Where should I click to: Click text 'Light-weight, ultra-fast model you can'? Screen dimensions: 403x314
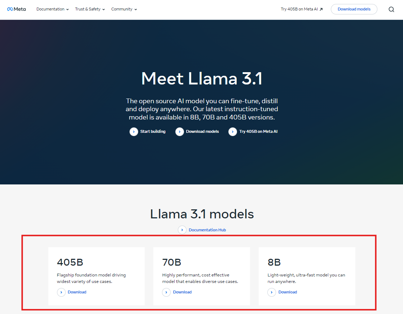coord(306,275)
